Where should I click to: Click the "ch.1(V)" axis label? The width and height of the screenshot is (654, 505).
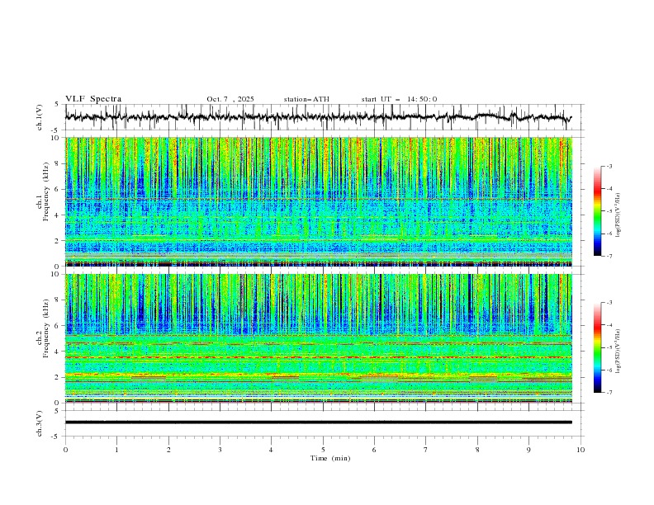pos(40,117)
